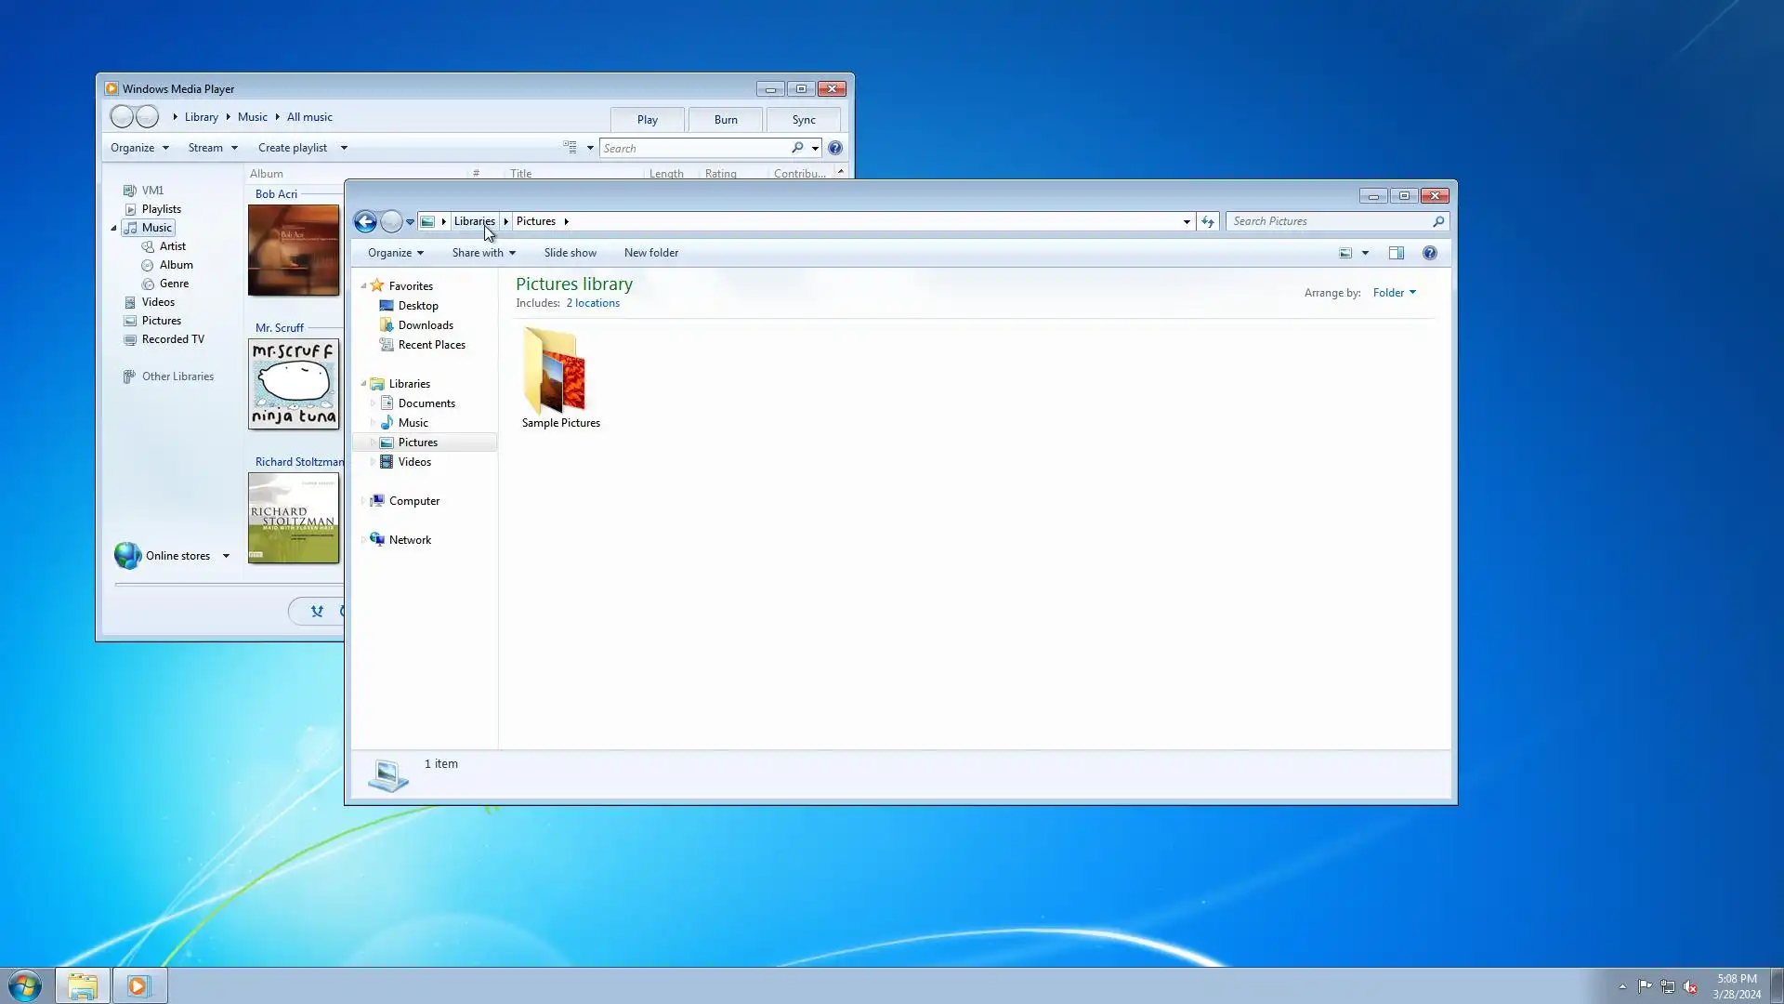Toggle the preview pane button
The height and width of the screenshot is (1004, 1784).
(1396, 253)
